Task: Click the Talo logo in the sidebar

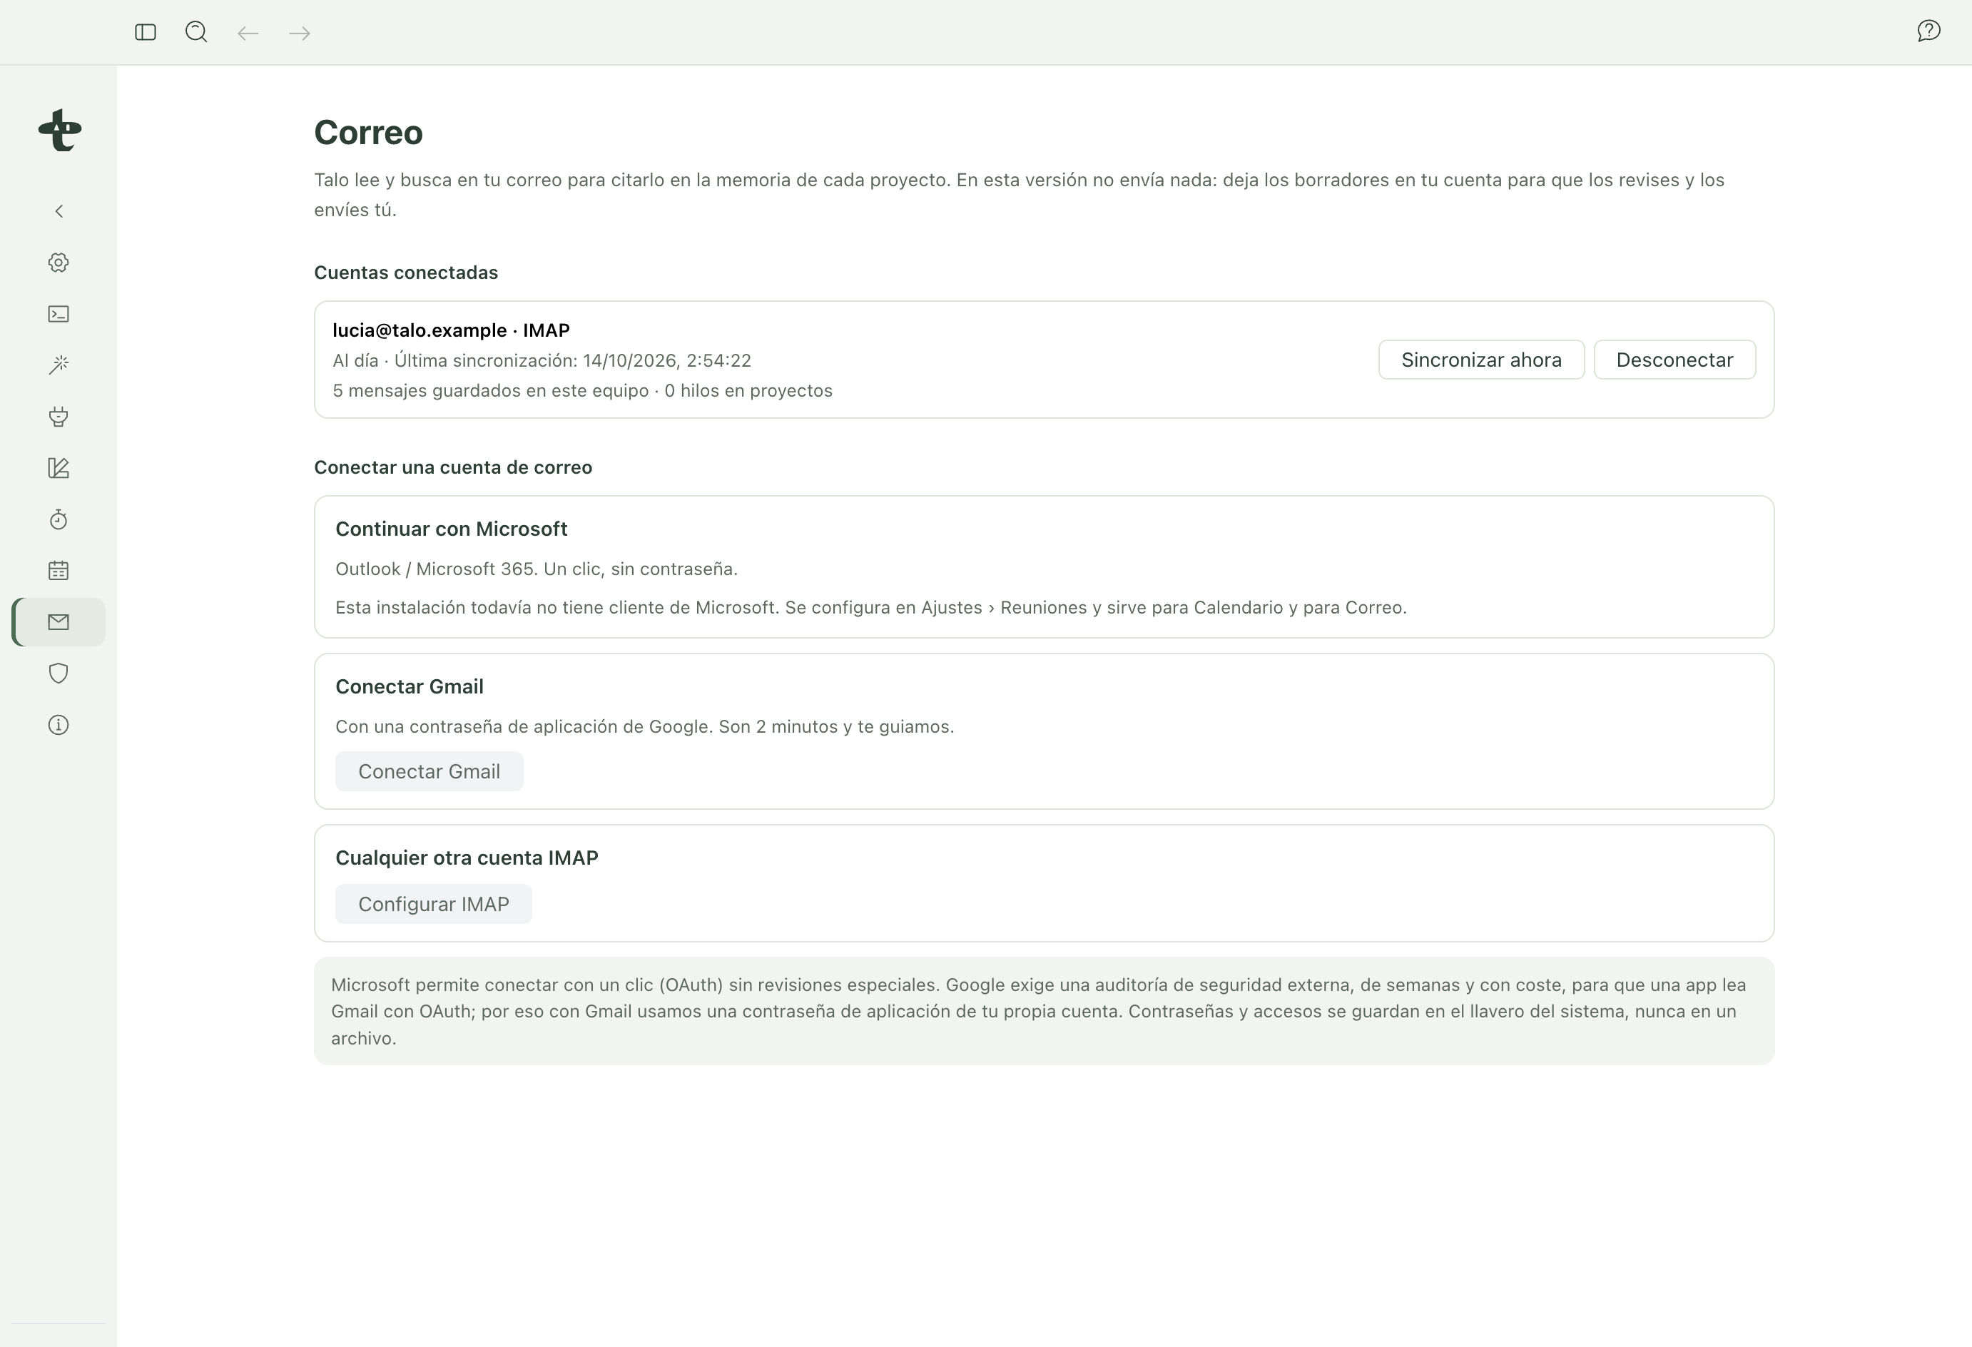Action: (x=59, y=130)
